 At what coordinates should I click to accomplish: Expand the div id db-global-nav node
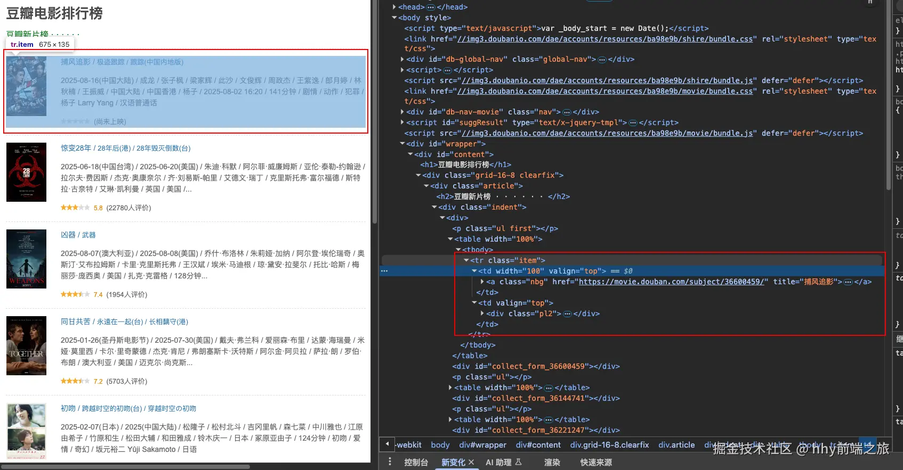coord(402,59)
